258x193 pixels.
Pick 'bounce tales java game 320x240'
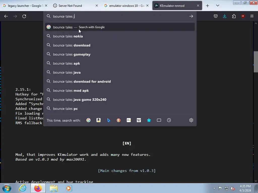[x=120, y=100]
